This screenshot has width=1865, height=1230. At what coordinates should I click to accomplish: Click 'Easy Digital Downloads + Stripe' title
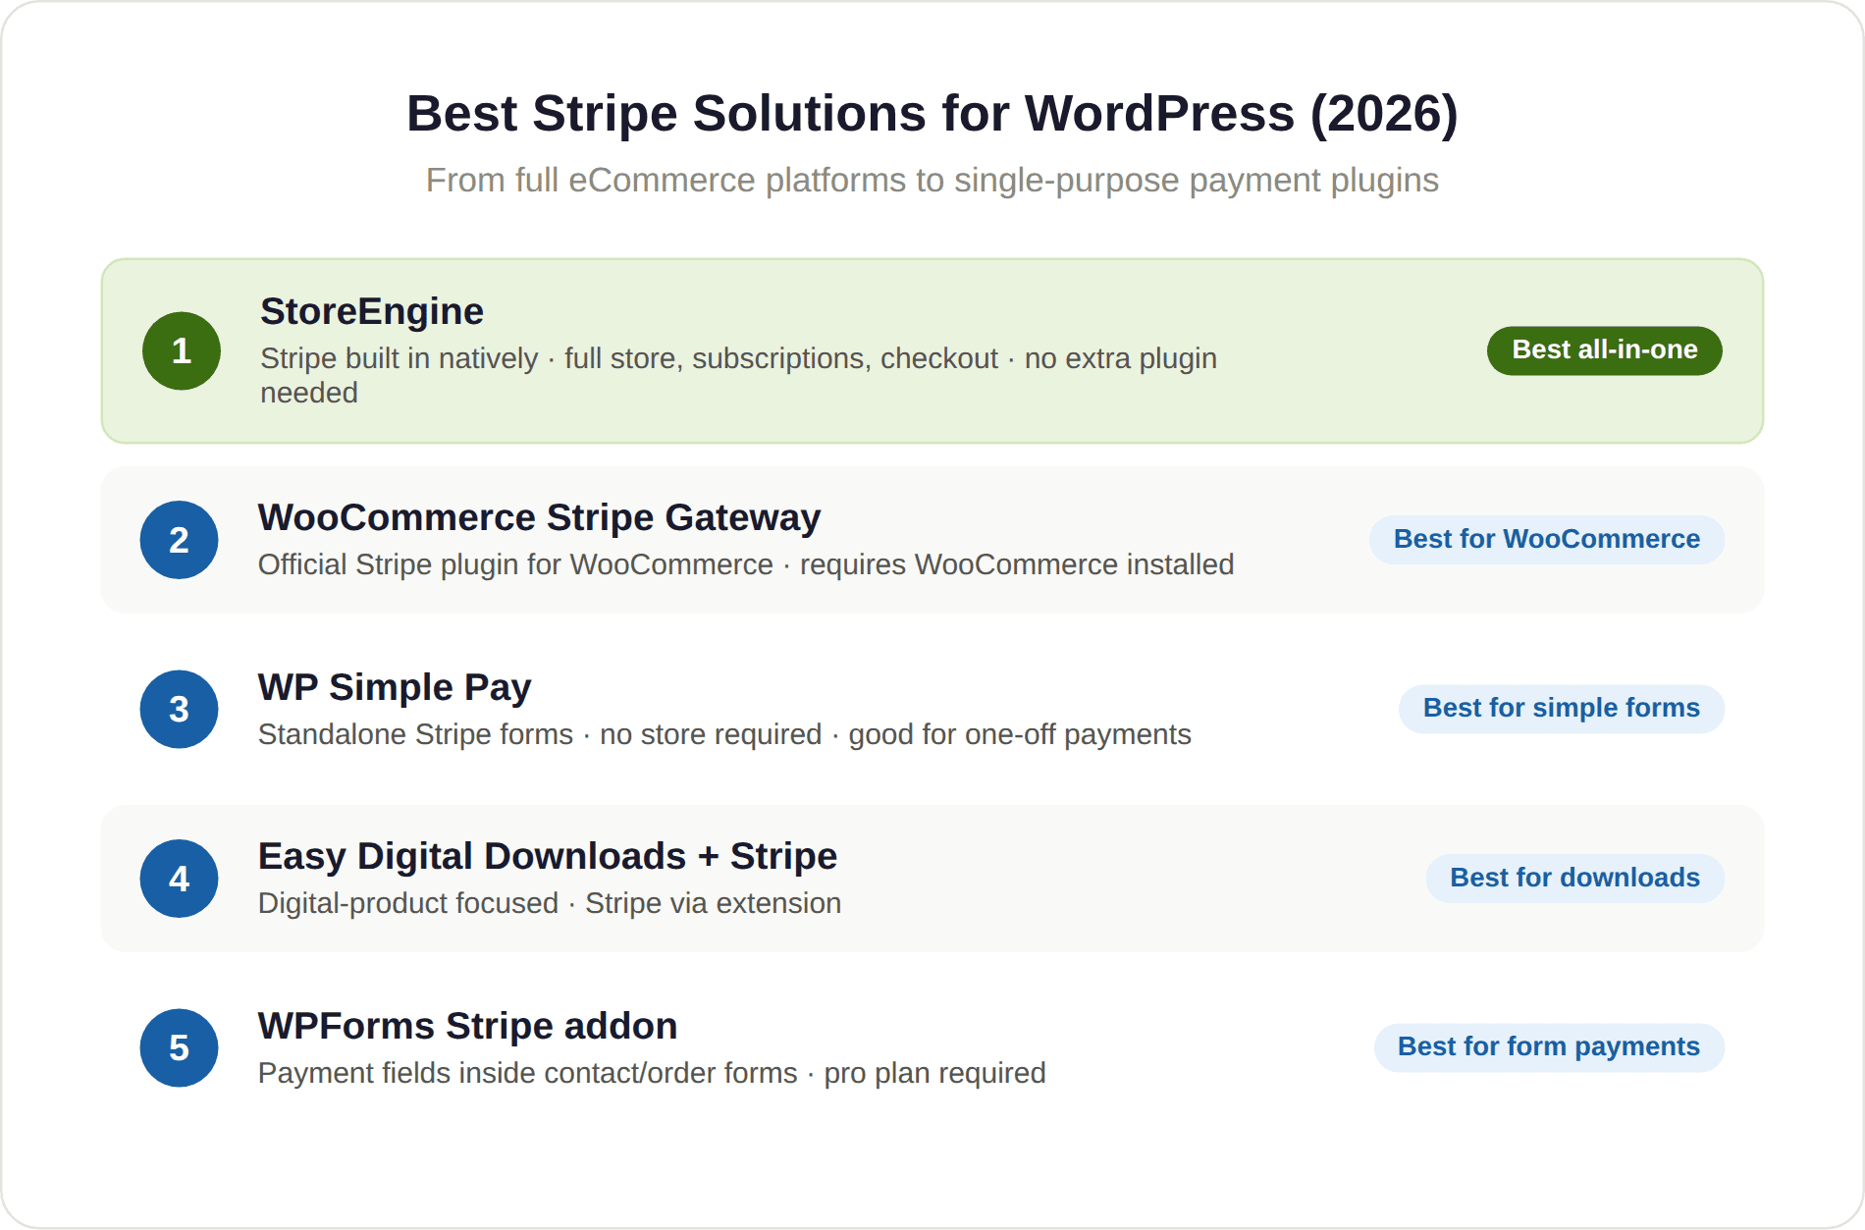tap(548, 856)
